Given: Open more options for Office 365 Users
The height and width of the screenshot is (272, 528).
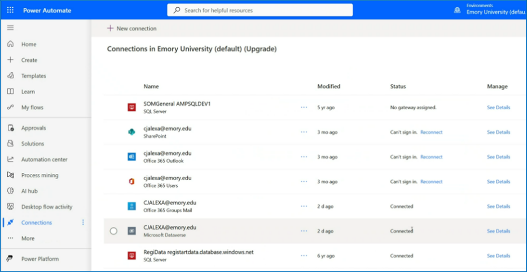Looking at the screenshot, I should pos(304,181).
